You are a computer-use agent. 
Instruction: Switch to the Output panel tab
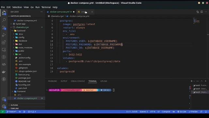coord(64,81)
